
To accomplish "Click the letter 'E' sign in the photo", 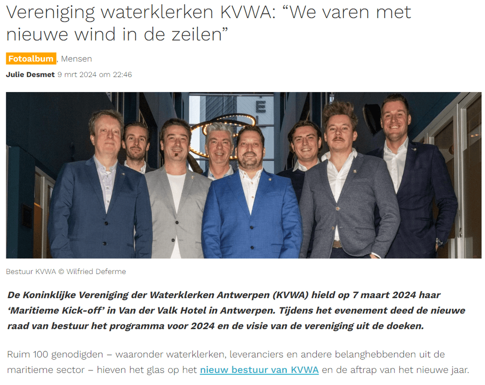I will [261, 107].
